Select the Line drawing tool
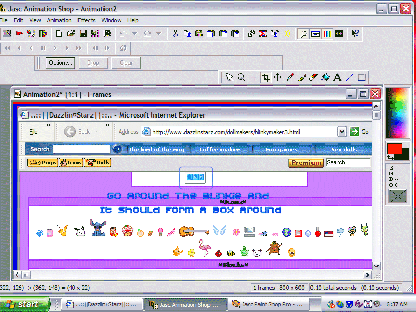This screenshot has width=416, height=312. pos(349,77)
